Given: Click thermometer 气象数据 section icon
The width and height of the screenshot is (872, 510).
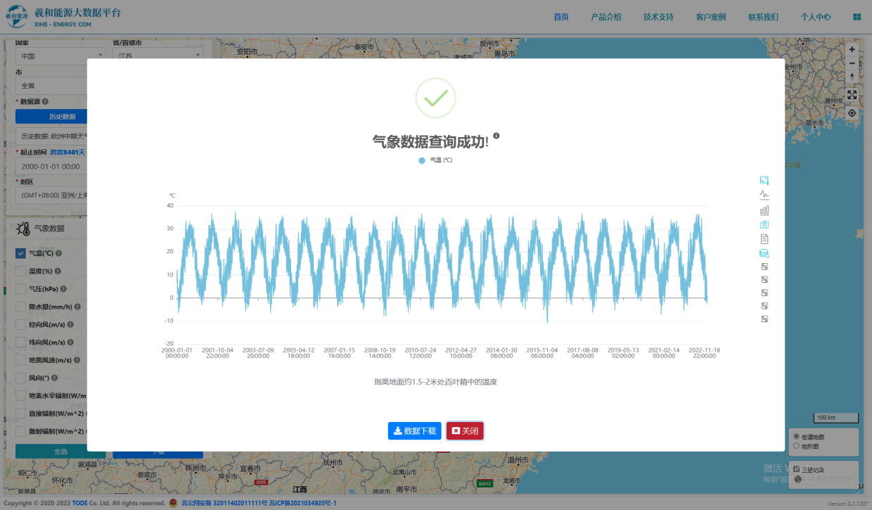Looking at the screenshot, I should 23,229.
